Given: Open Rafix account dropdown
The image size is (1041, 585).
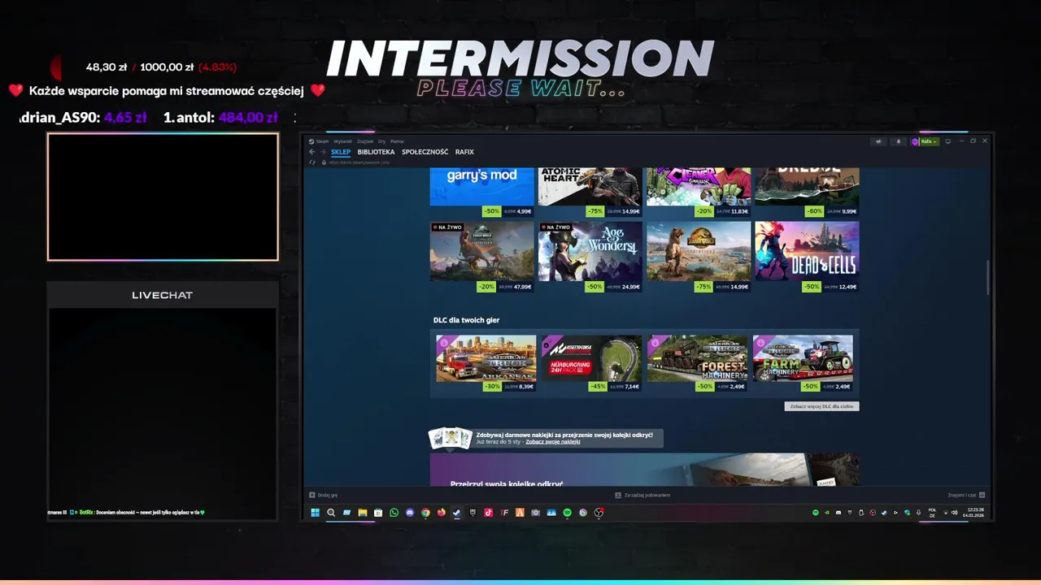Looking at the screenshot, I should tap(925, 141).
